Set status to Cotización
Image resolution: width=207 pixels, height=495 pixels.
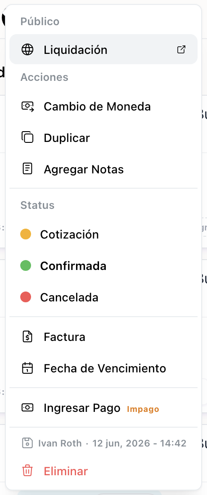[103, 234]
